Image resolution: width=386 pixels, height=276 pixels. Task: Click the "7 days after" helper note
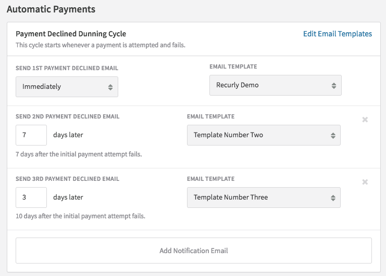click(x=79, y=154)
